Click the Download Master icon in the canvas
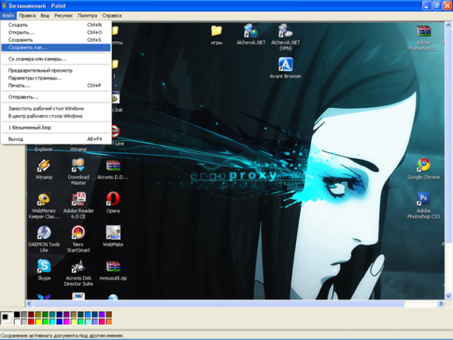453x340 pixels. click(x=78, y=166)
